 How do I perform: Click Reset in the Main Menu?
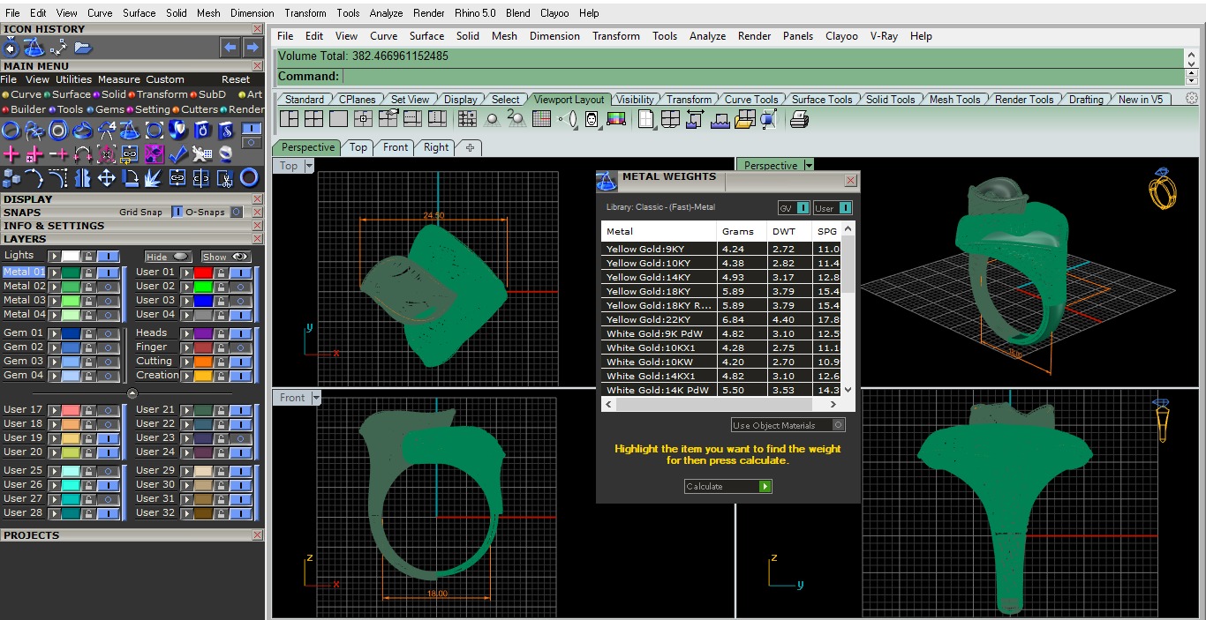(236, 79)
